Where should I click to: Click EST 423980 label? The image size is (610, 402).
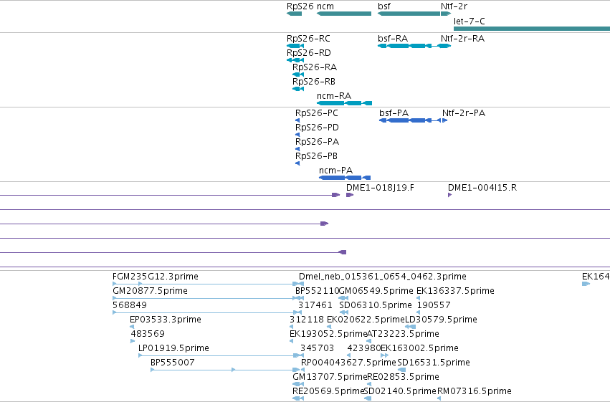pyautogui.click(x=363, y=348)
